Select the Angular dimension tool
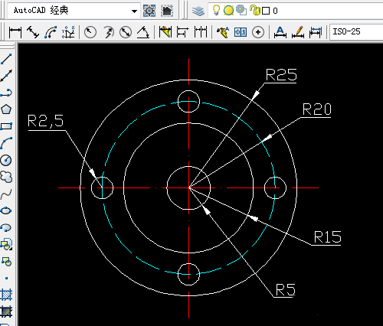Image resolution: width=383 pixels, height=326 pixels. (x=143, y=32)
